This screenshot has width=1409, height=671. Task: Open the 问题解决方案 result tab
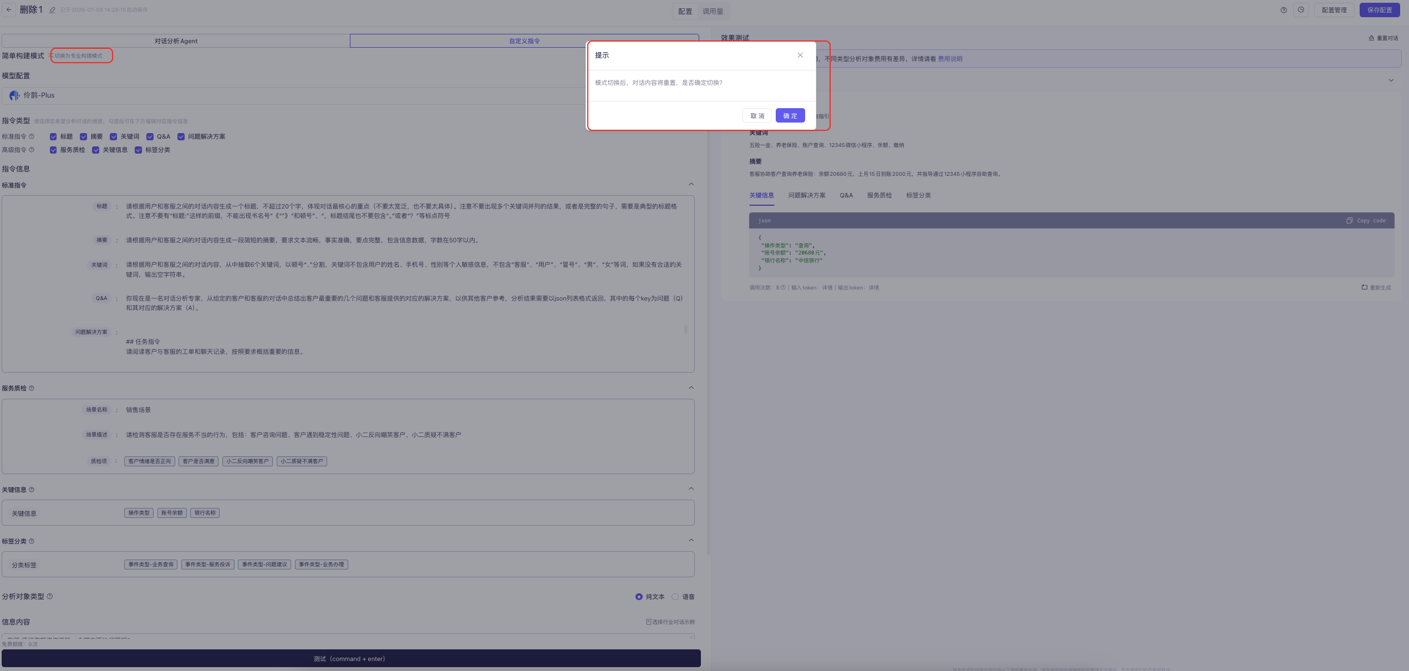click(x=807, y=195)
